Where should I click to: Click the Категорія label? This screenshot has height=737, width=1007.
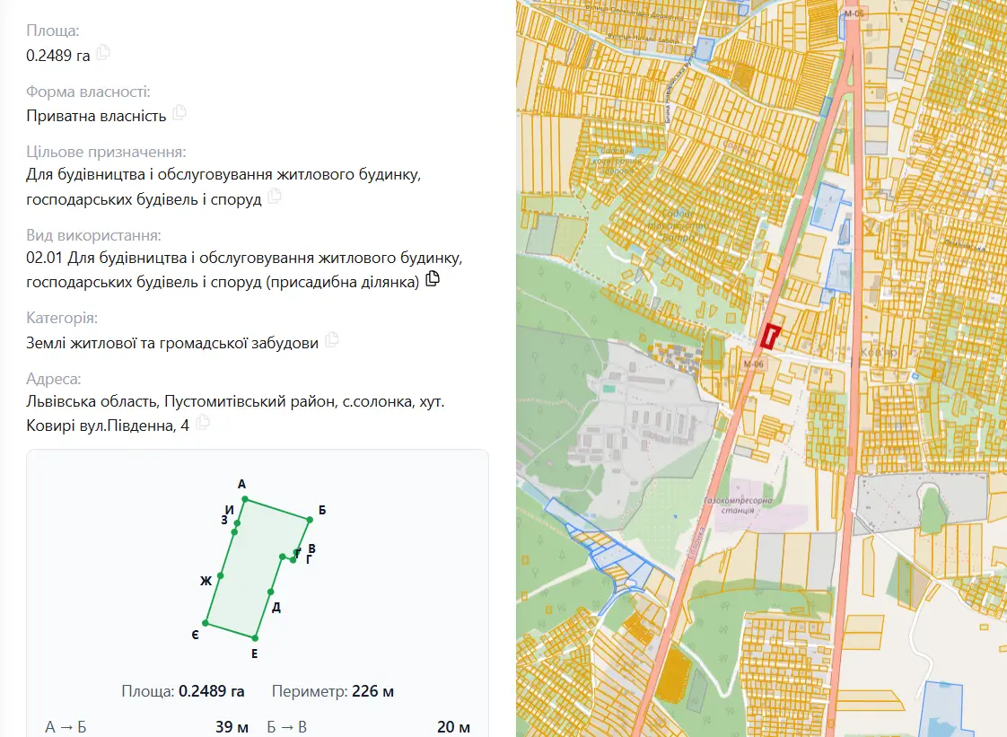[62, 318]
